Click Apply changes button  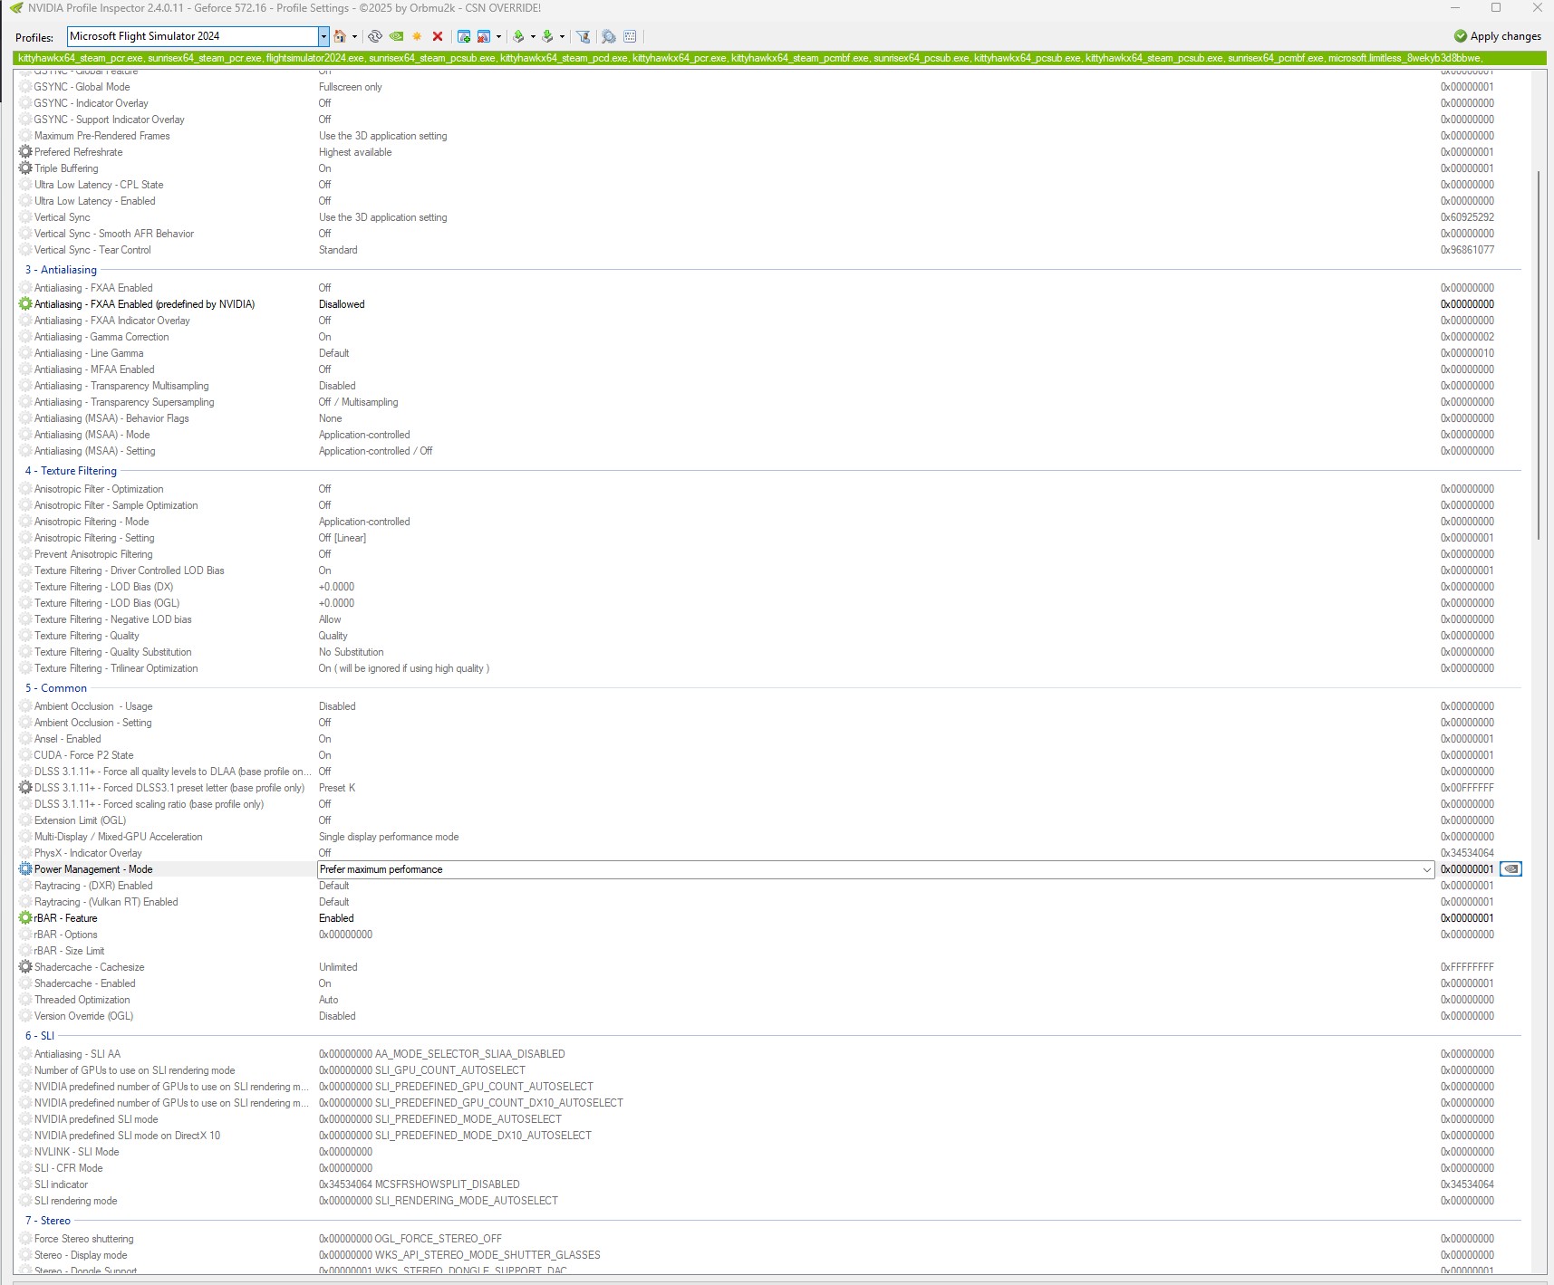click(1497, 36)
